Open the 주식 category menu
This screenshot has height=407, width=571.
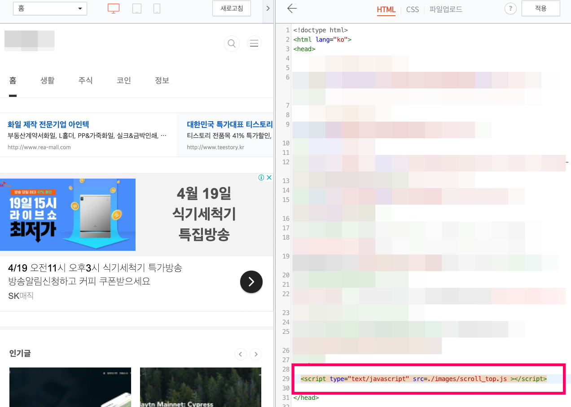[x=85, y=81]
